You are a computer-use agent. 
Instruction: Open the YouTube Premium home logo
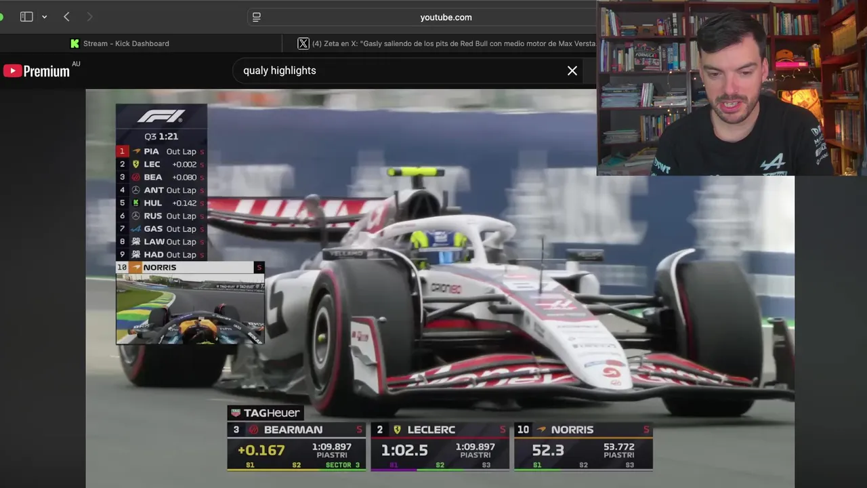[x=37, y=70]
